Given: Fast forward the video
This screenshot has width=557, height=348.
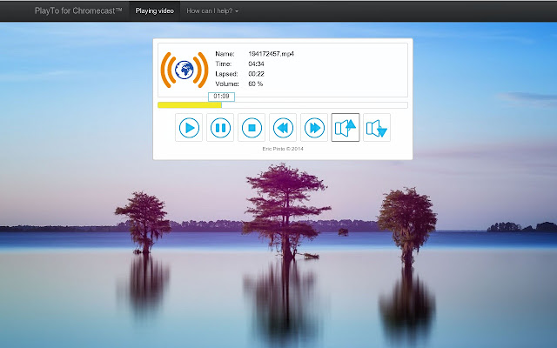Looking at the screenshot, I should pyautogui.click(x=314, y=128).
